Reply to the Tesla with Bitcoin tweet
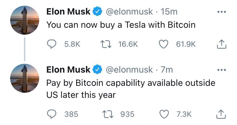The height and width of the screenshot is (125, 237). point(52,44)
